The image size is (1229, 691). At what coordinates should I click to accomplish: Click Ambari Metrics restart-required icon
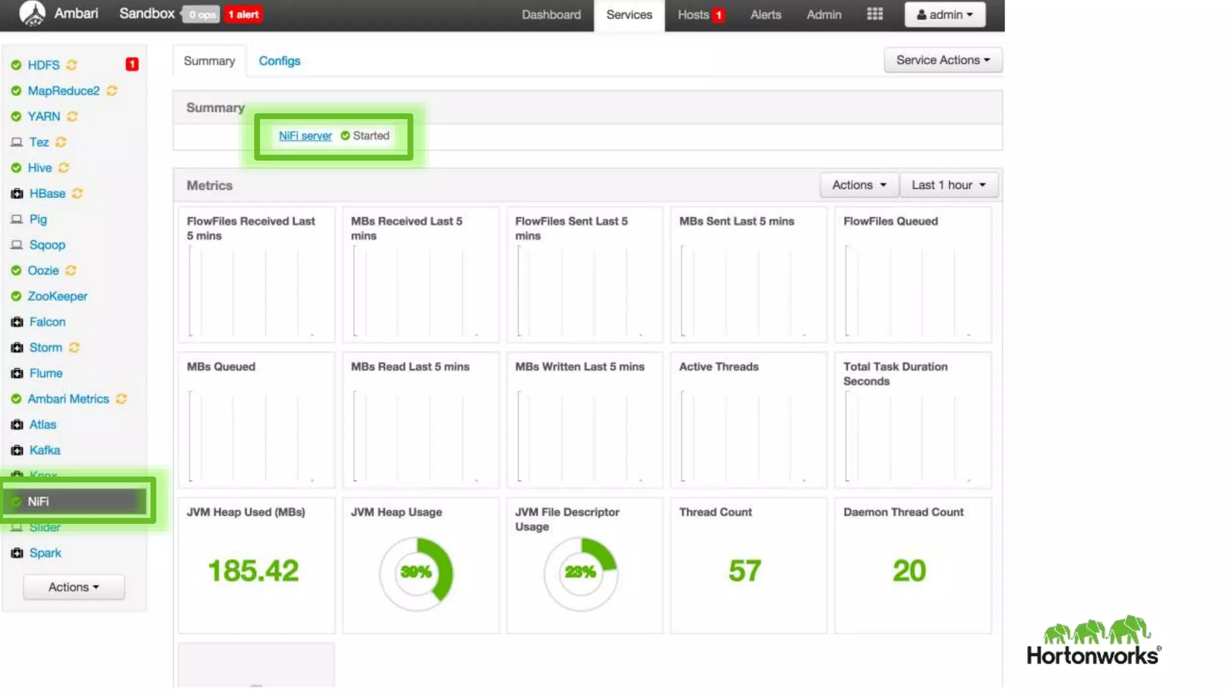coord(121,399)
